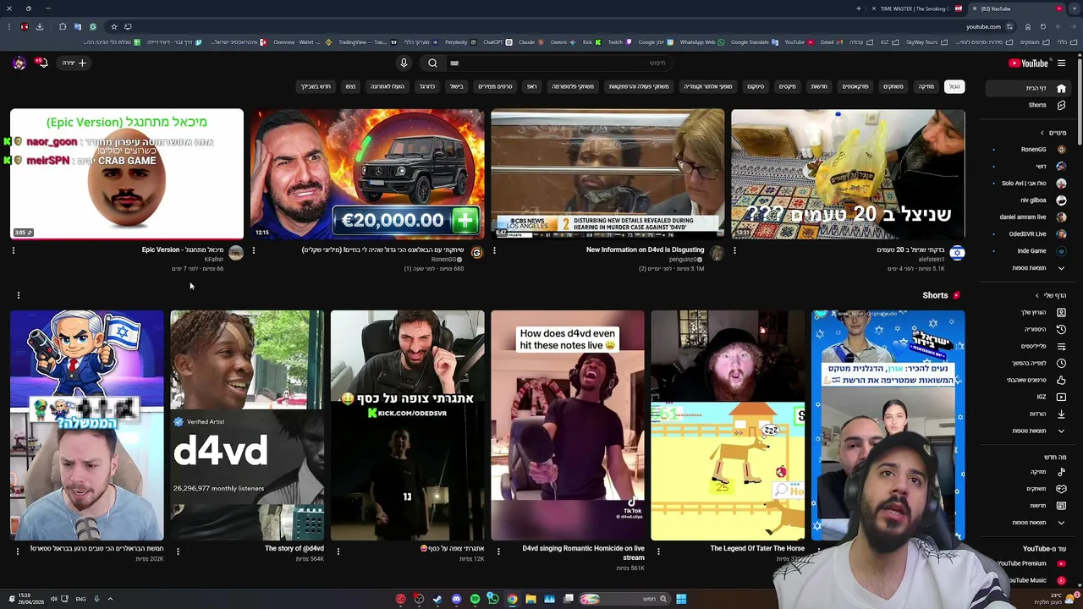Select the 'כדורגל' filter chip
Viewport: 1083px width, 609px height.
click(427, 86)
